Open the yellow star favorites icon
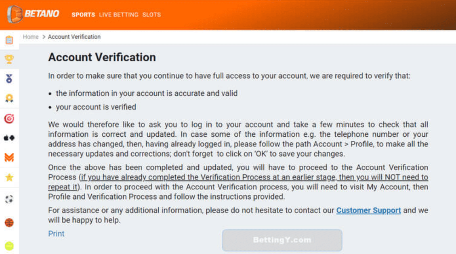This screenshot has width=456, height=254. pyautogui.click(x=9, y=177)
